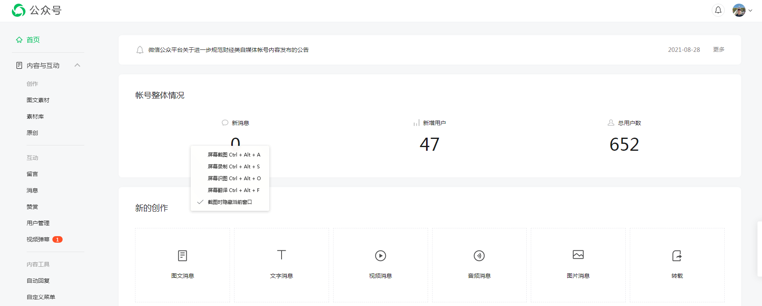The height and width of the screenshot is (306, 762).
Task: Open 图文素材 in the sidebar
Action: coord(38,100)
